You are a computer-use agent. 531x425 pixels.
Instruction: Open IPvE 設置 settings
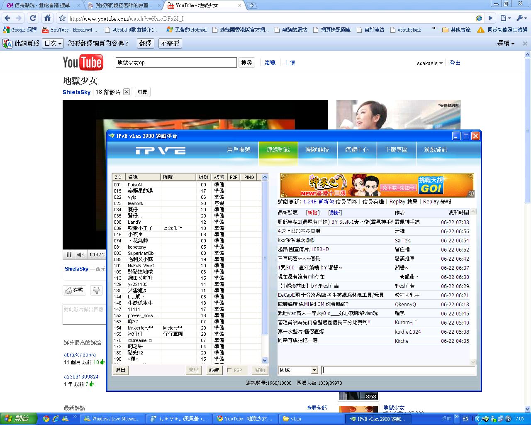tap(214, 370)
